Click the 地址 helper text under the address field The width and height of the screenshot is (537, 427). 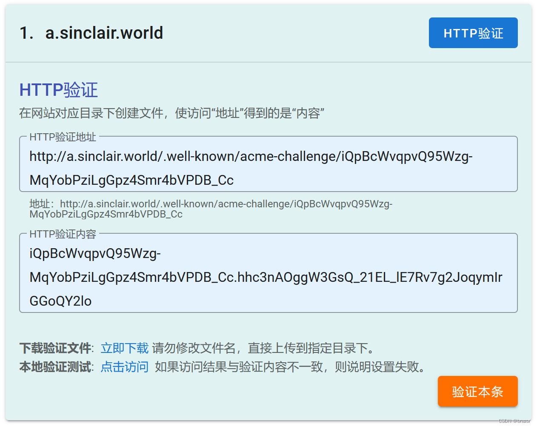[x=211, y=209]
